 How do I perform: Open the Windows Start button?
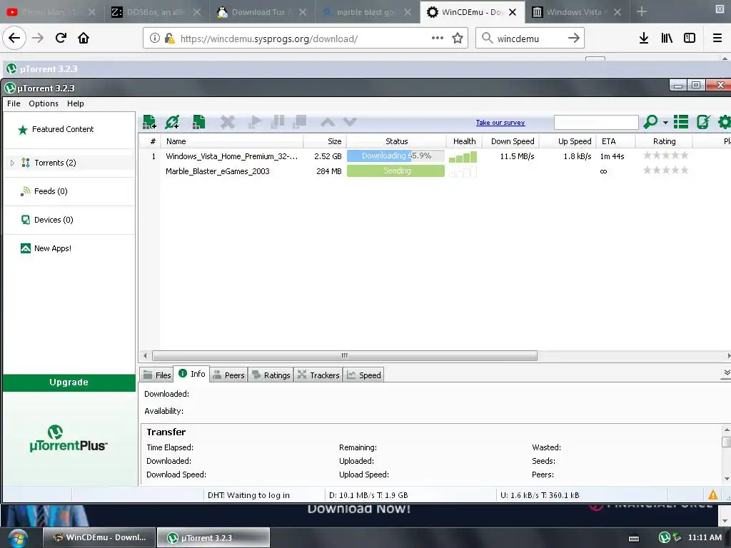[18, 538]
